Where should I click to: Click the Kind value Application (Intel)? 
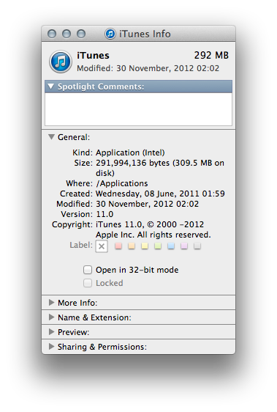(x=130, y=152)
